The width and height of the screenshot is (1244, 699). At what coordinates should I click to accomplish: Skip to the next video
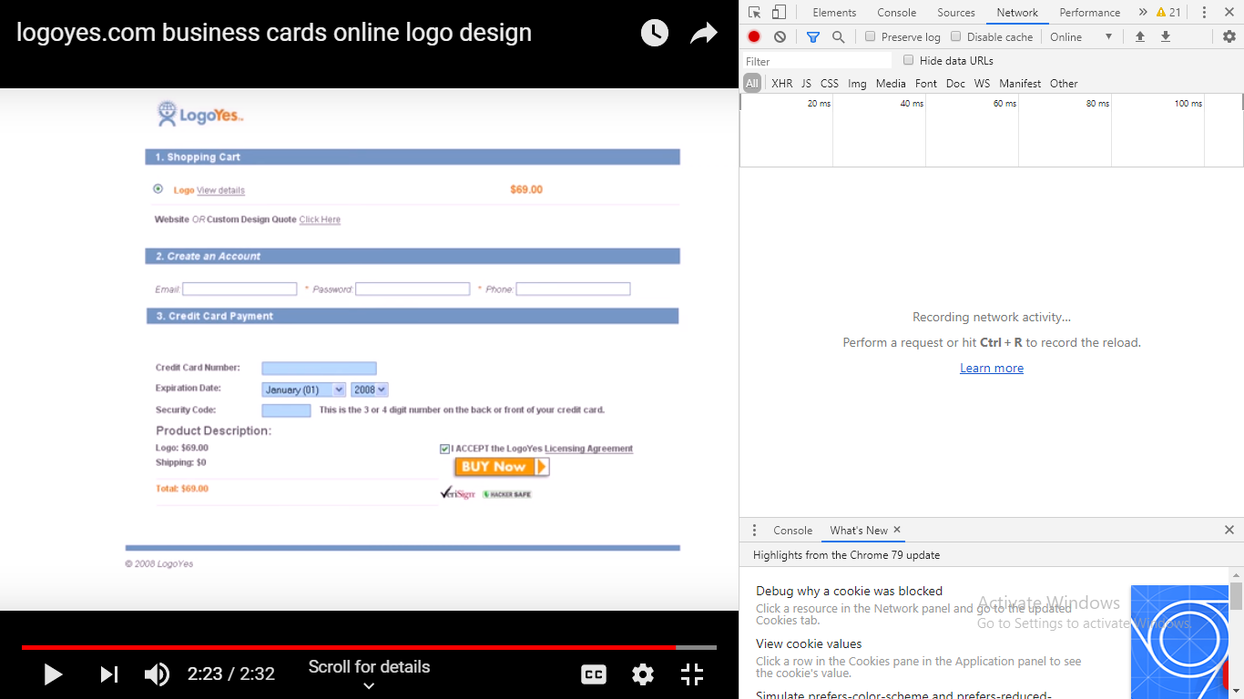click(x=109, y=674)
